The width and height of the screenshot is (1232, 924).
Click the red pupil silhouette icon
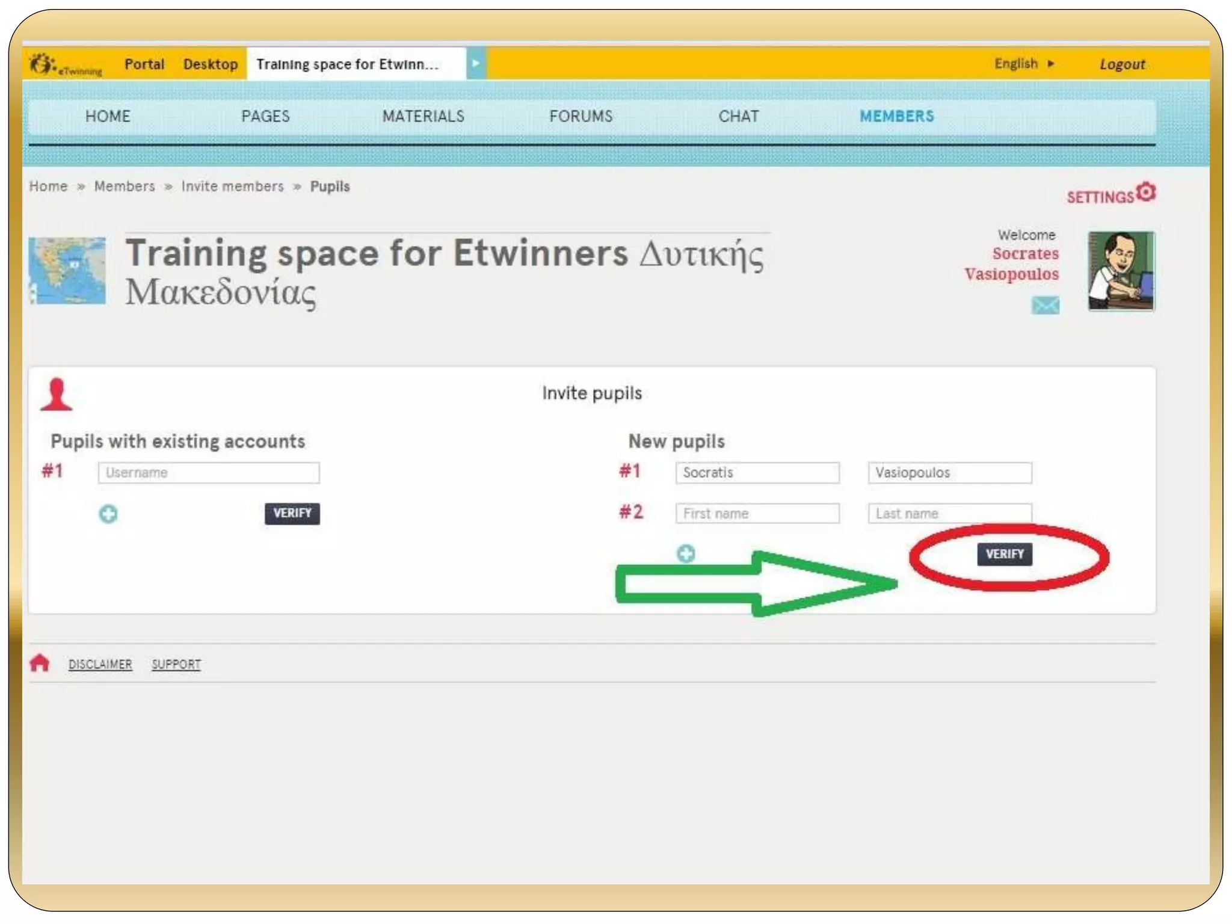pyautogui.click(x=57, y=395)
